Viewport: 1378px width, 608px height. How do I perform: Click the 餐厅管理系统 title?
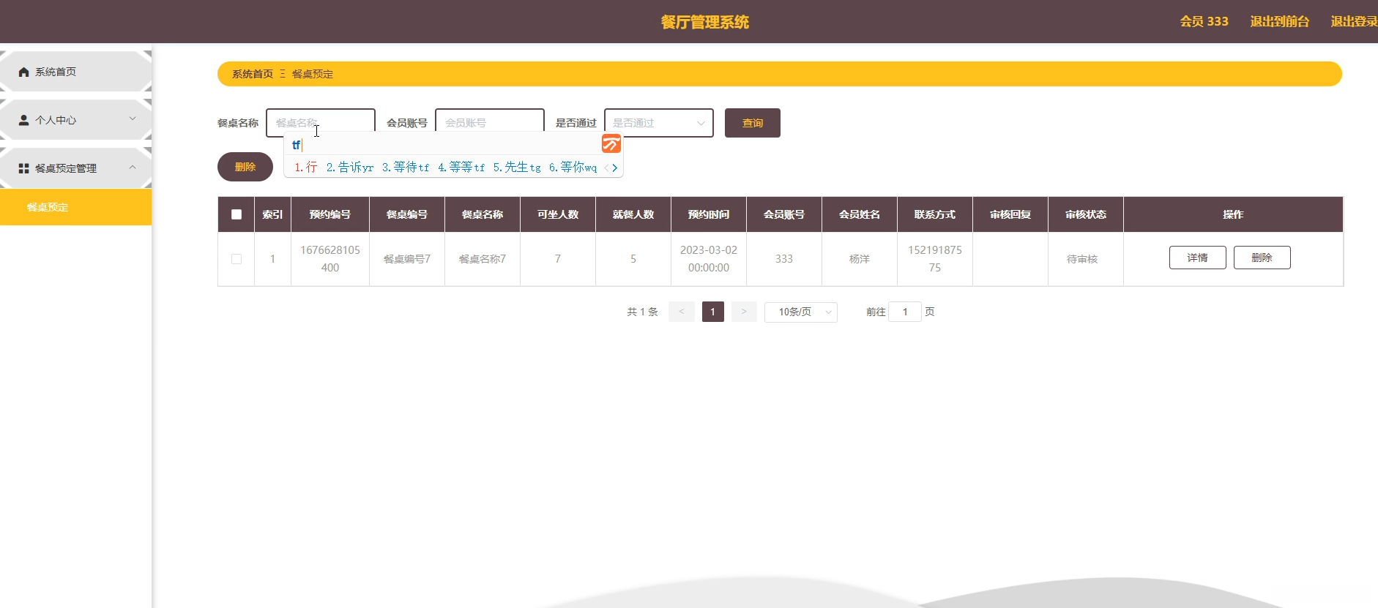coord(705,22)
